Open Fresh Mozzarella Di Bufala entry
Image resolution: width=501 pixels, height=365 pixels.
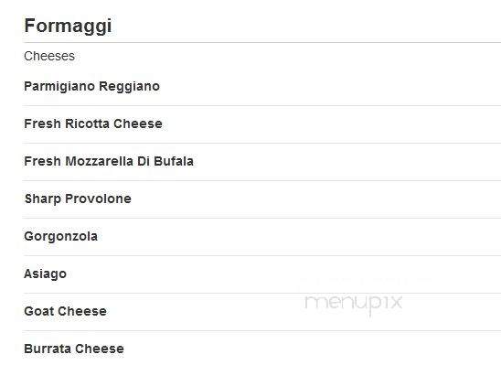[109, 161]
